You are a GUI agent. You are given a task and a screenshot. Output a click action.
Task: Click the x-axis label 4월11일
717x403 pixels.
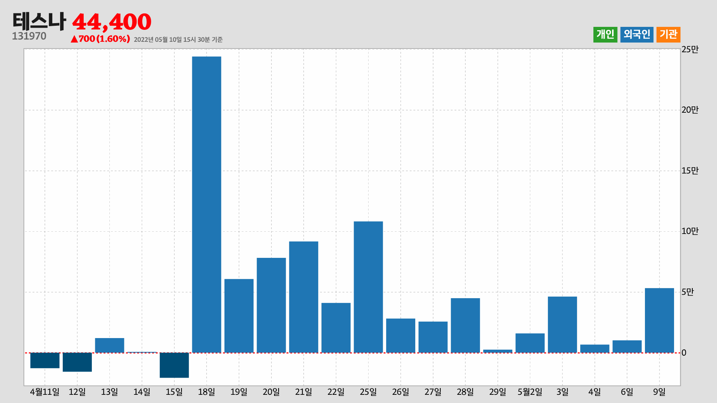click(45, 392)
